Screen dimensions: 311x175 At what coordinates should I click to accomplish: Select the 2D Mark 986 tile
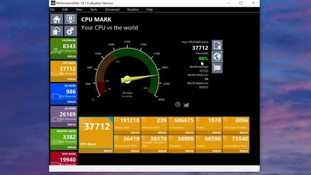[x=64, y=94]
